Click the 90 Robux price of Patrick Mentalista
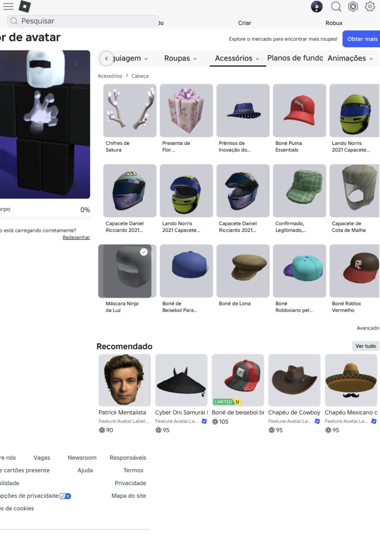Screen dimensions: 380x534 pyautogui.click(x=106, y=430)
